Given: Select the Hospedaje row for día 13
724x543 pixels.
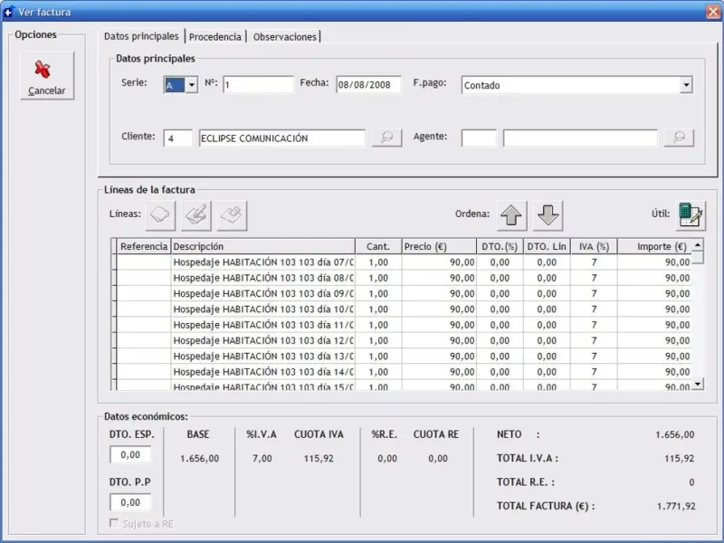Looking at the screenshot, I should click(404, 357).
